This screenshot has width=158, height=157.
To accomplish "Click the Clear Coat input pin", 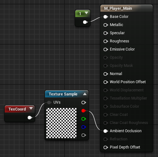I will 106,115.
